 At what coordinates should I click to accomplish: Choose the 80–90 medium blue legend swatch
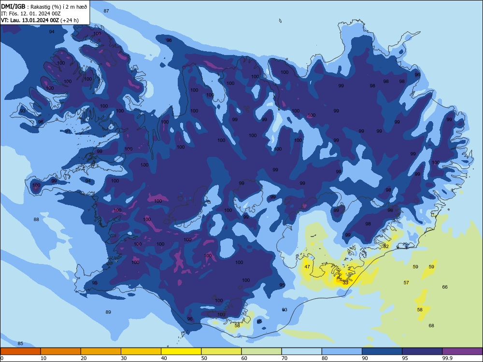point(342,351)
